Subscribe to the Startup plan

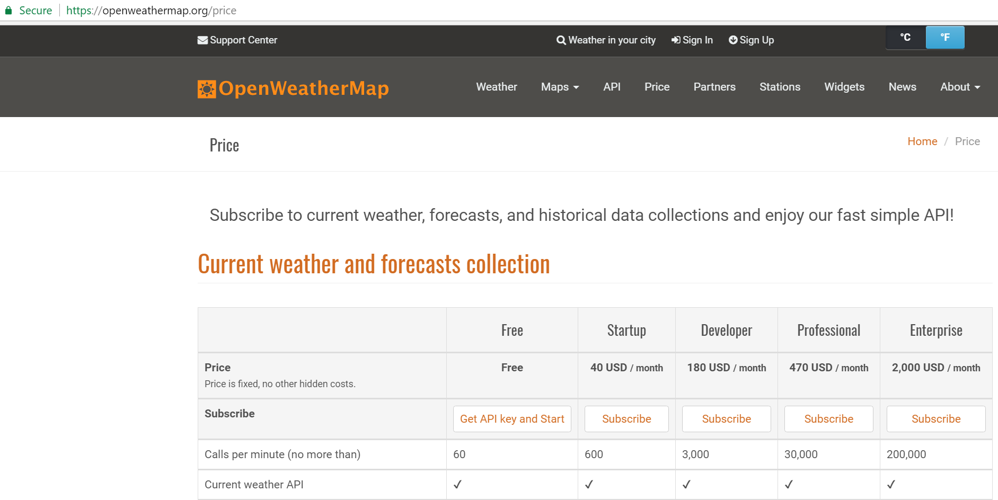click(x=626, y=419)
